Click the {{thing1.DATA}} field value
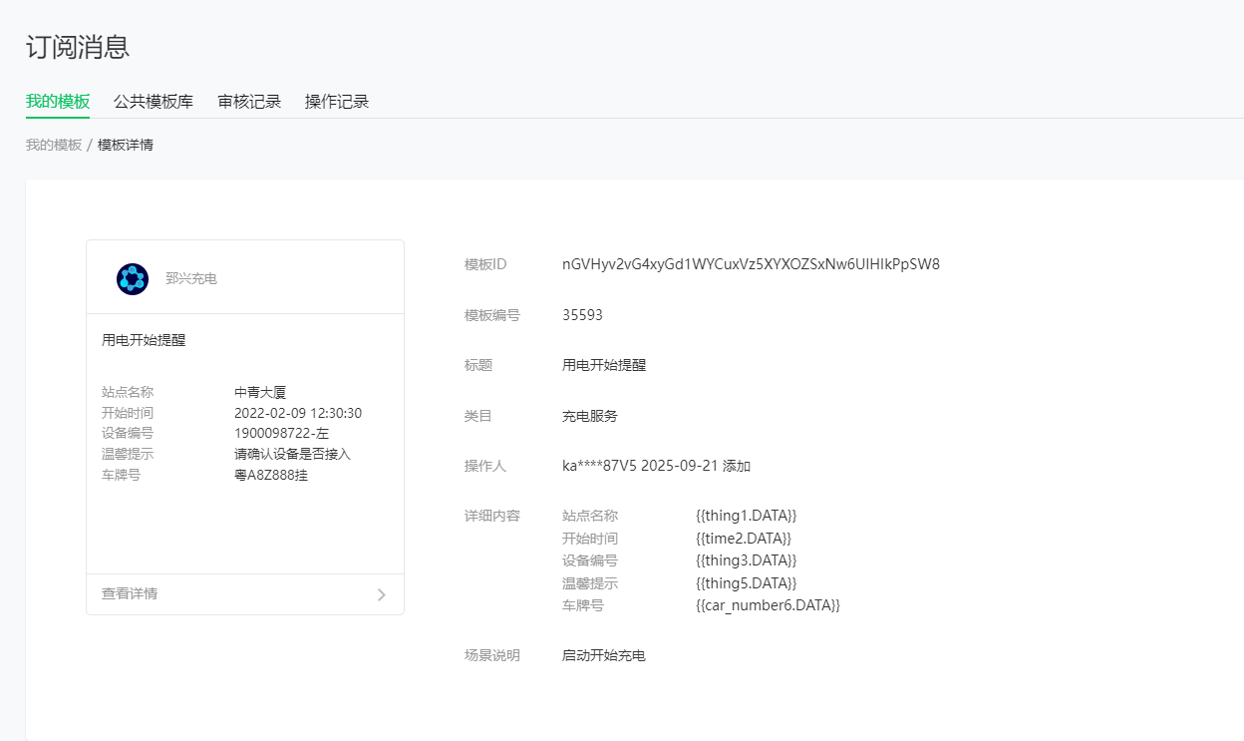 pyautogui.click(x=746, y=516)
